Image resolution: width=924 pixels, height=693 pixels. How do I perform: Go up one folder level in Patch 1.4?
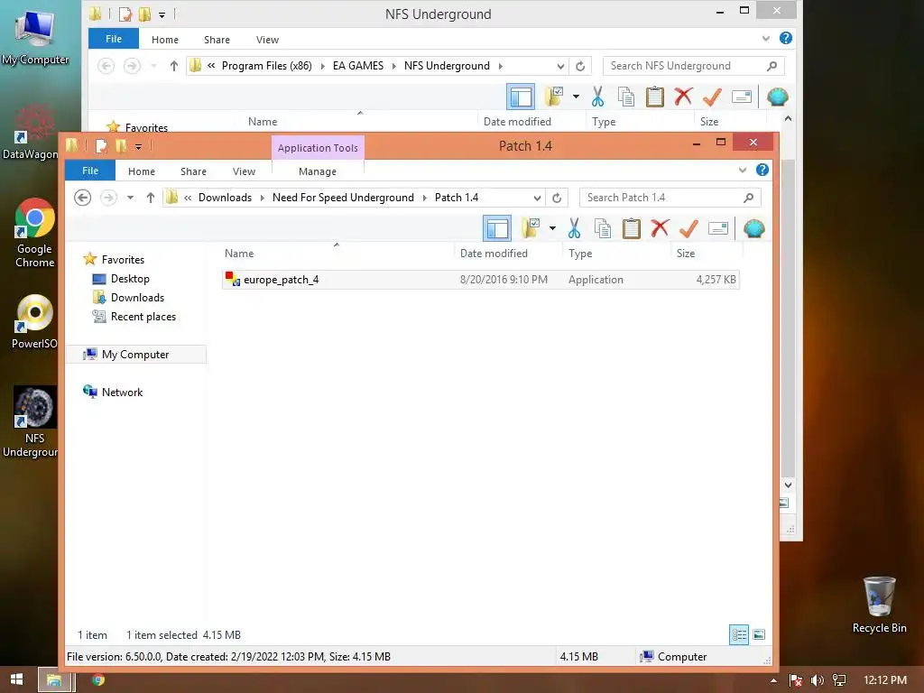(151, 198)
